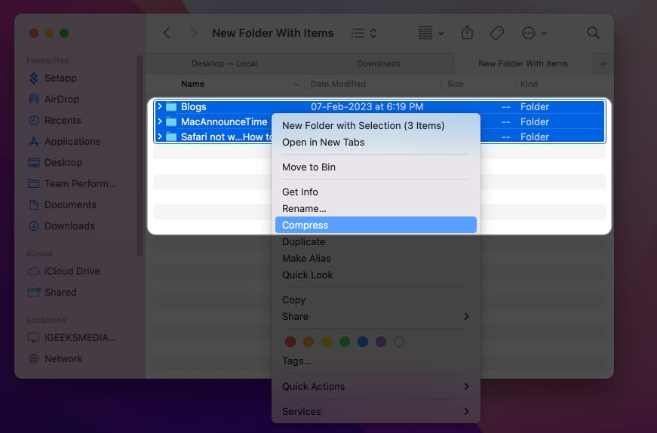Apply the orange tag color
This screenshot has height=433, width=657.
click(x=309, y=342)
